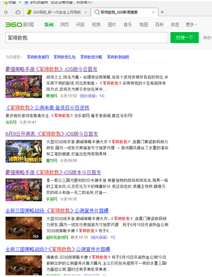Close the 360导航 tab
The height and width of the screenshot is (277, 212).
(86, 12)
